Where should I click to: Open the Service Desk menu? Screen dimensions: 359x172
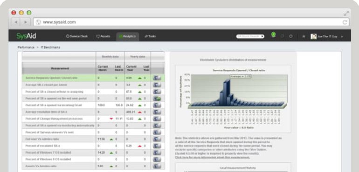[x=77, y=36]
